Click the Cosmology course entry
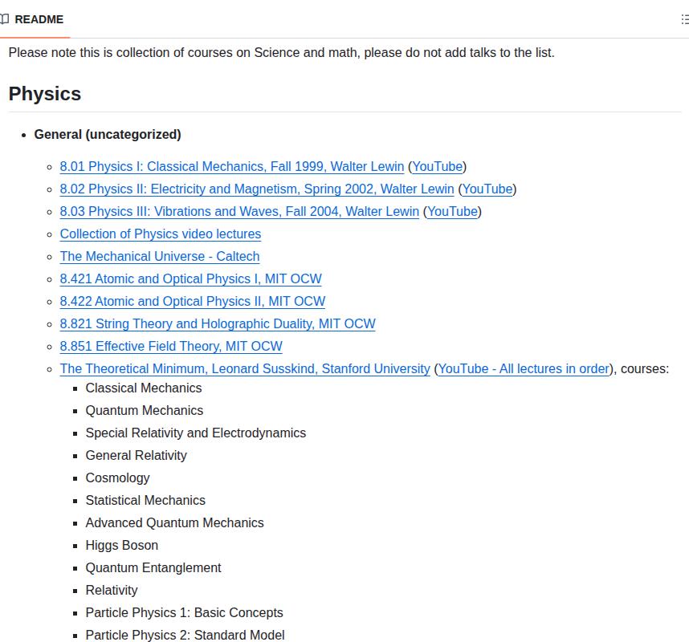 point(118,477)
